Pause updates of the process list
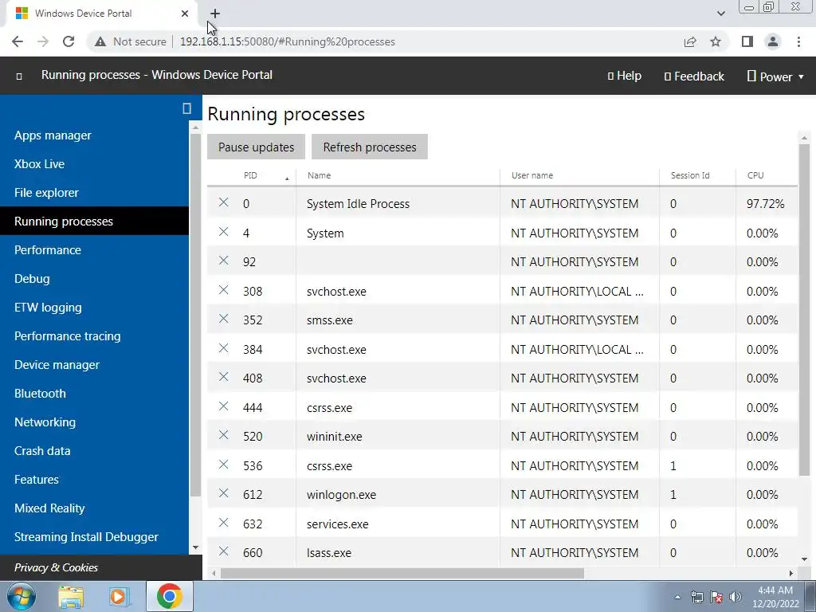The image size is (816, 612). [256, 147]
